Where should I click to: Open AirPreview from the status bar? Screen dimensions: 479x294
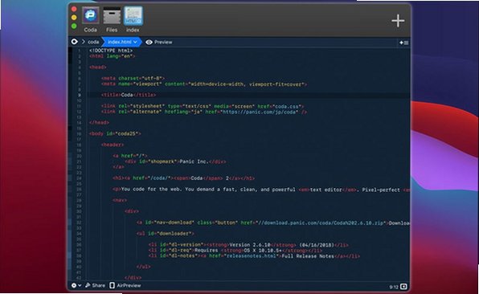click(125, 285)
